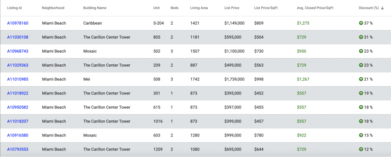Screen dimensions: 391x157
Task: Click the green arrow icon beside 19 %
Action: pos(360,93)
